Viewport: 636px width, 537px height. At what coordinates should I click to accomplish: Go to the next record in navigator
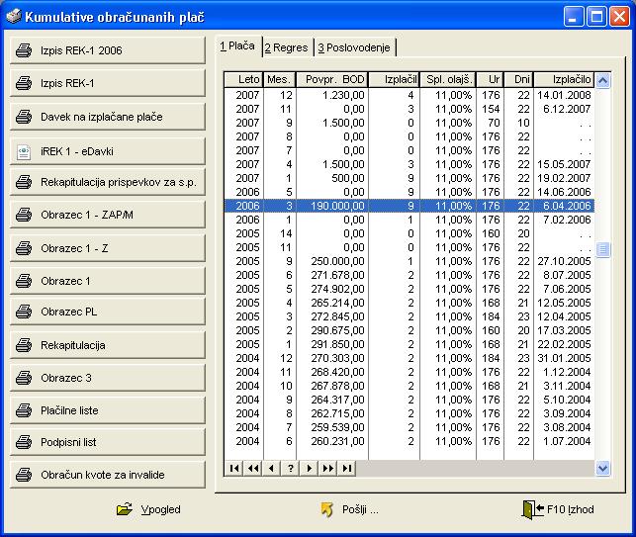[x=310, y=468]
